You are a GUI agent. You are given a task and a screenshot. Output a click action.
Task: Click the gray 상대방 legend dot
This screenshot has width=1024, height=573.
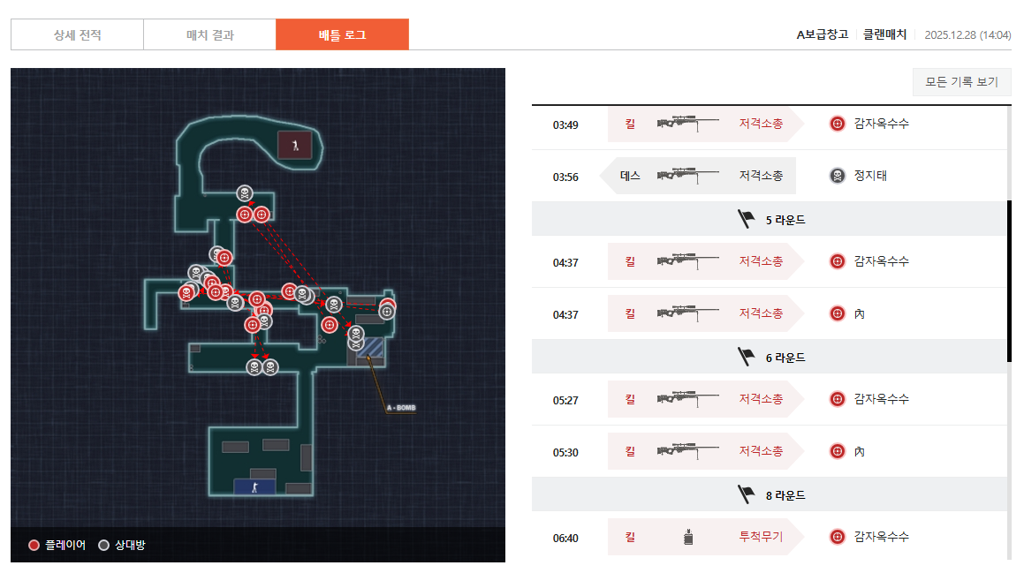[x=104, y=546]
